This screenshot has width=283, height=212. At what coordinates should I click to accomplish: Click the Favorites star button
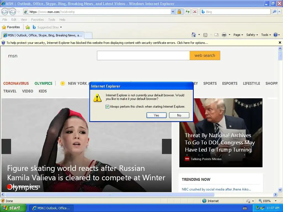(11, 27)
